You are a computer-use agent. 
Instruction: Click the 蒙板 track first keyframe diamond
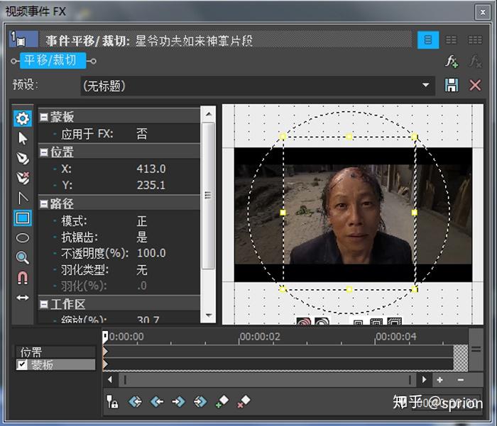tap(105, 364)
